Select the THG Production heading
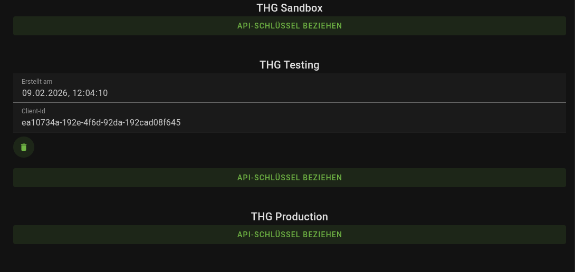The image size is (575, 272). point(289,217)
